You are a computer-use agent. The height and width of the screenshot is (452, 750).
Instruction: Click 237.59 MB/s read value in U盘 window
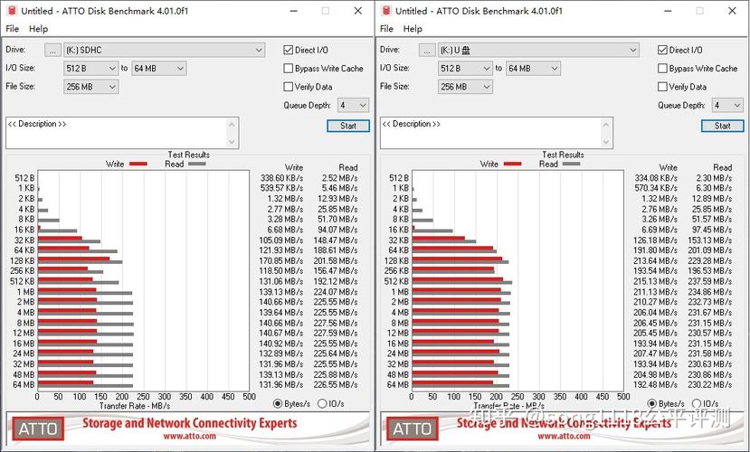[x=709, y=281]
